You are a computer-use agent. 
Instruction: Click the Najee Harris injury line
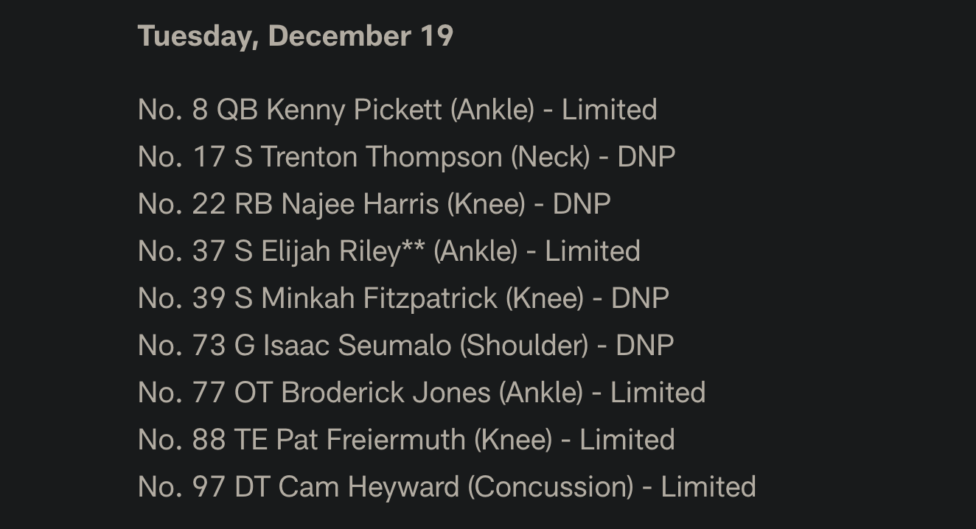(374, 204)
